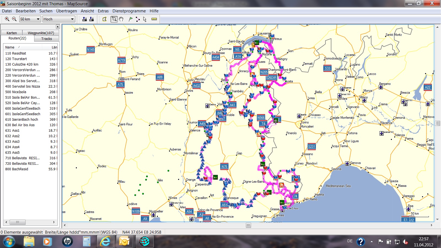Select the arrow selection tool

click(x=145, y=19)
